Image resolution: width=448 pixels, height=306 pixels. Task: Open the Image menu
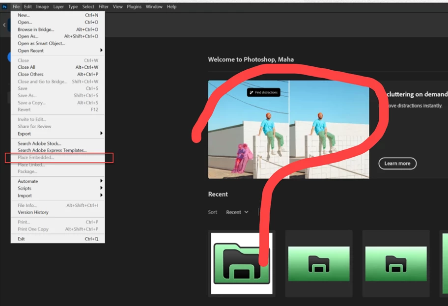coord(42,6)
